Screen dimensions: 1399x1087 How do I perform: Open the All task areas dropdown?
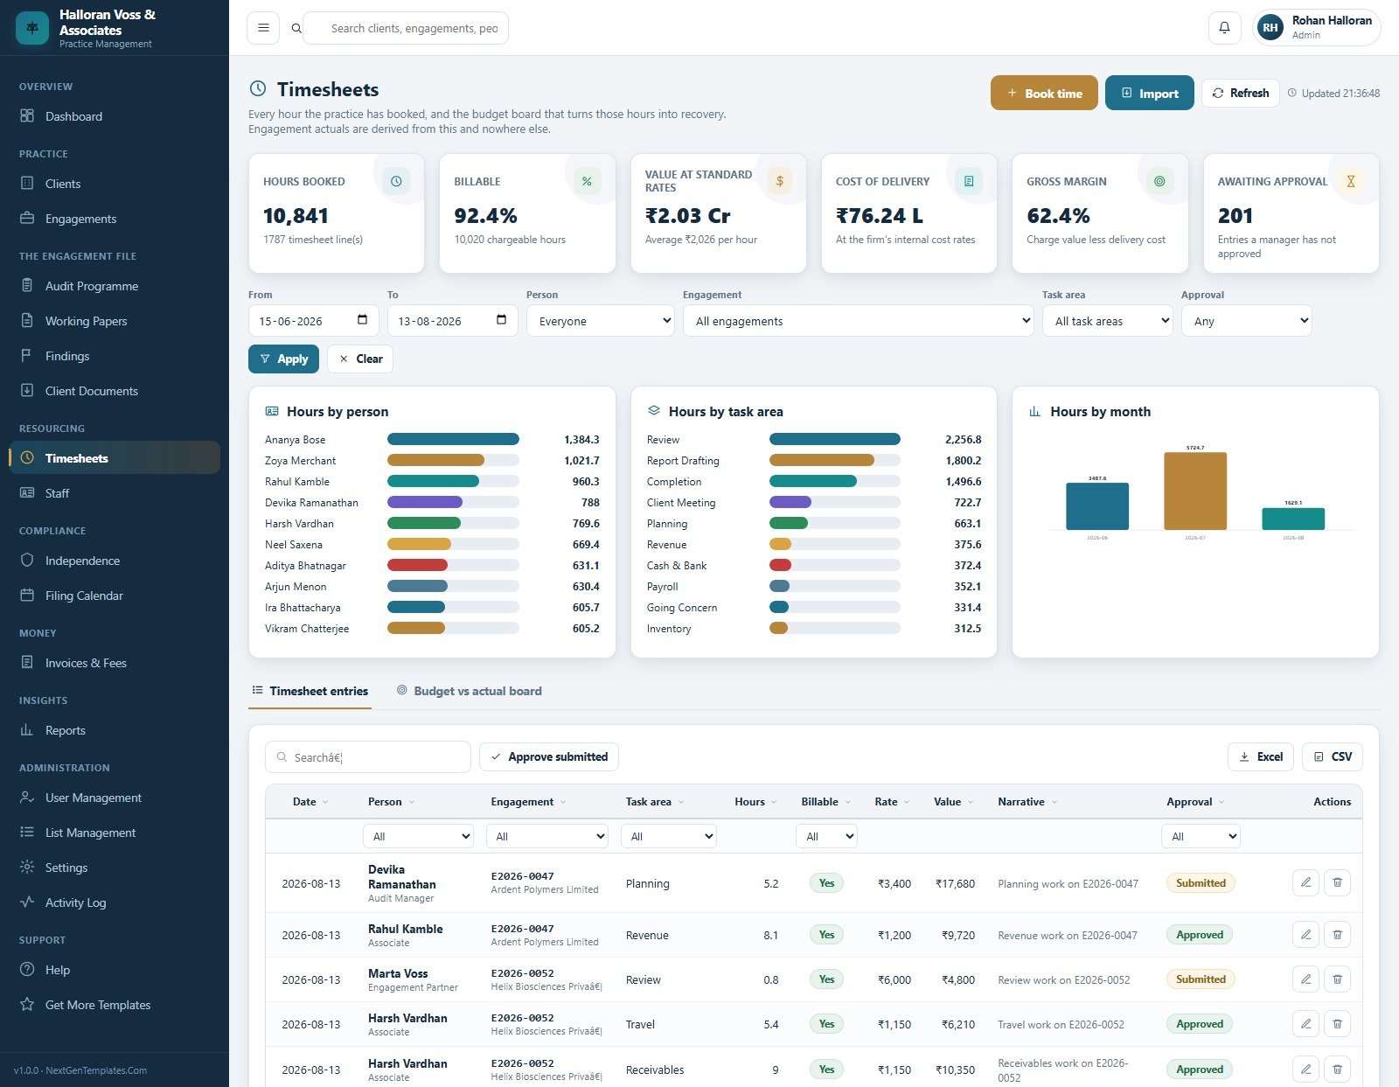[1107, 321]
